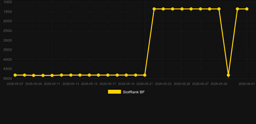Viewport: 256px width, 124px height.
Task: Click the 2026-05-12 data point
Action: point(61,75)
